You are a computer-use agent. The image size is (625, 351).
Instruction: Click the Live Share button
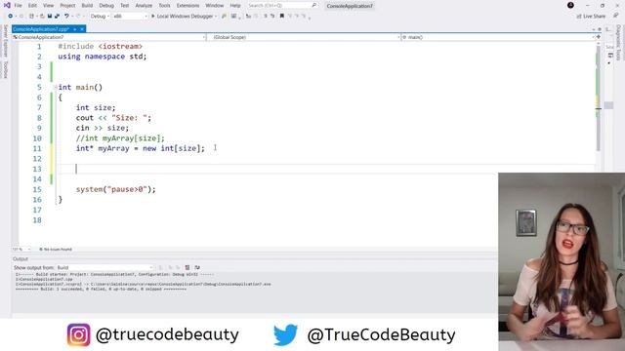click(x=591, y=17)
